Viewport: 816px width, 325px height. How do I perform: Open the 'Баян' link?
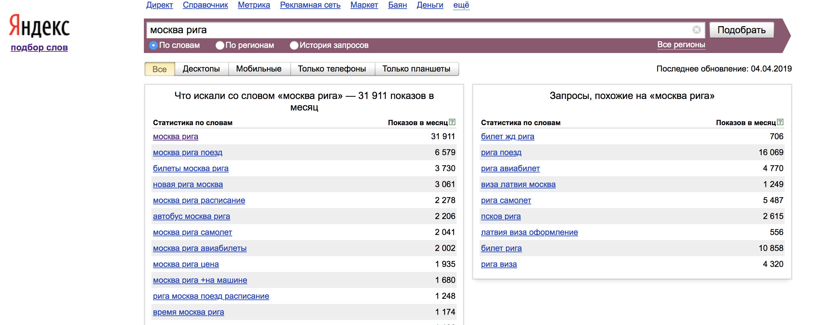click(397, 5)
